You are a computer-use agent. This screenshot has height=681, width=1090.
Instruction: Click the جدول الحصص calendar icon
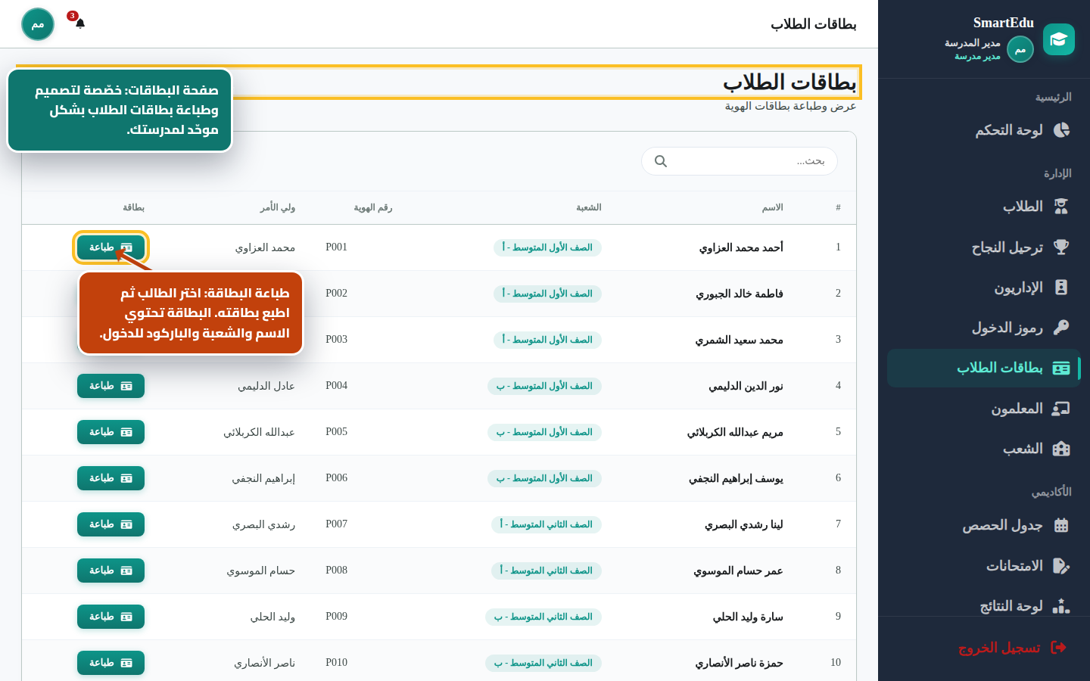pos(1061,525)
